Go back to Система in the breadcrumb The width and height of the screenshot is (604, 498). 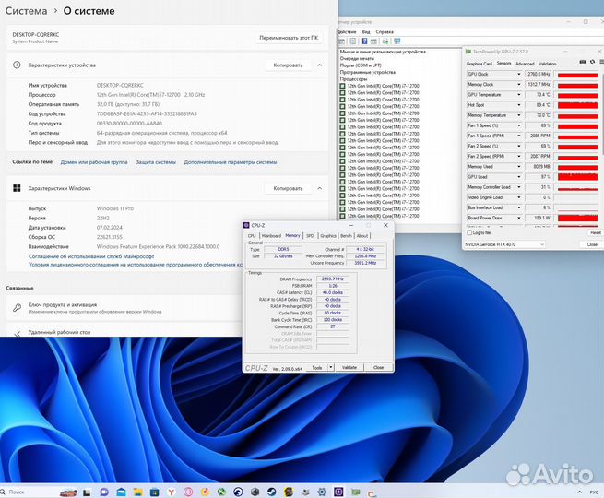(26, 11)
